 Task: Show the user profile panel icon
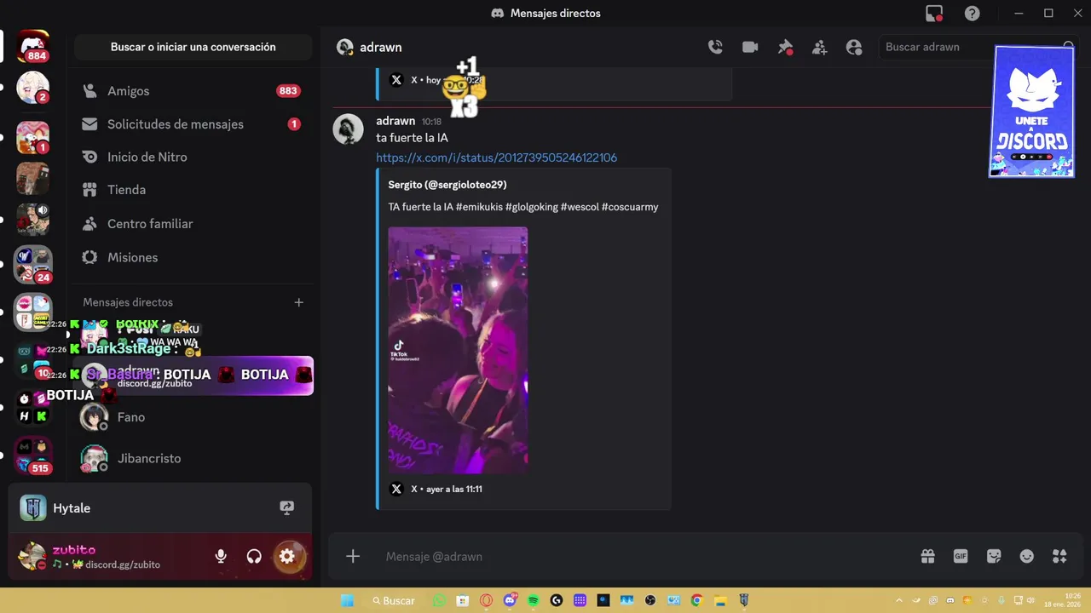tap(854, 48)
